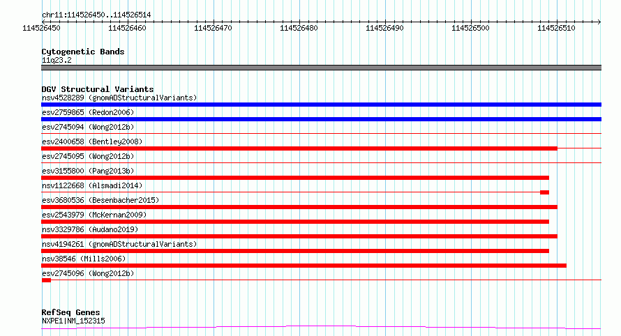Select ruler position 114526510
Screen dimensions: 621x336
(556, 28)
